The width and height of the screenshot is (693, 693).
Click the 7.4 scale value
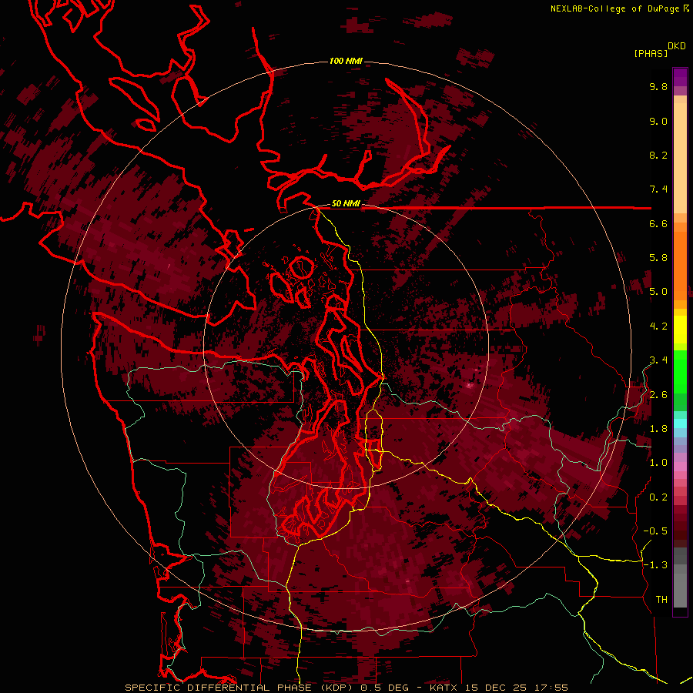(658, 189)
